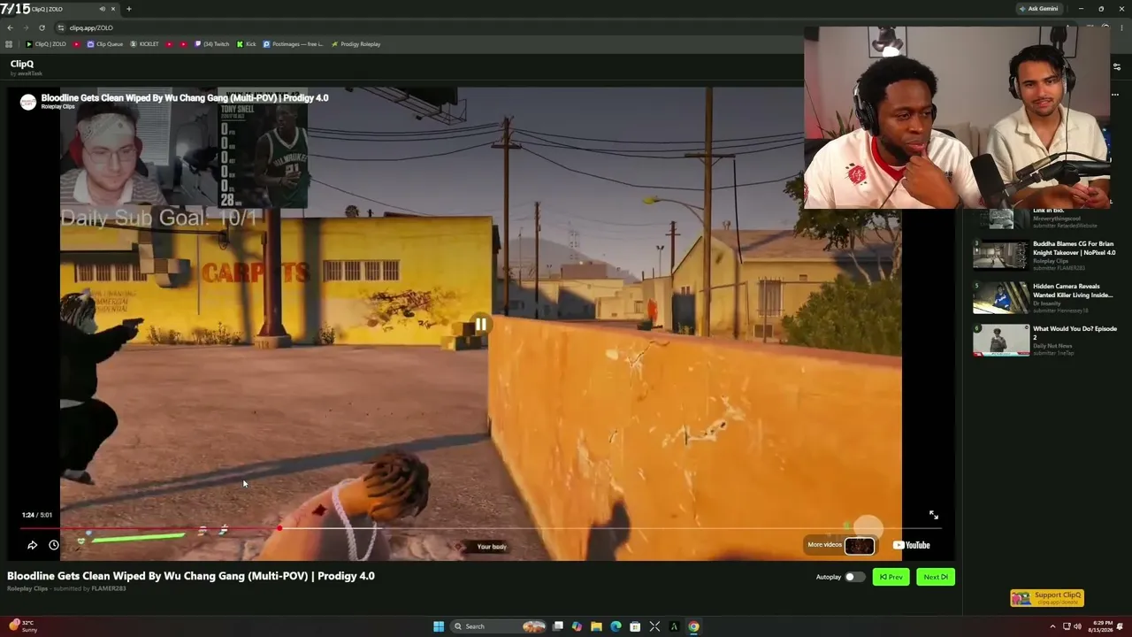This screenshot has height=637, width=1132.
Task: Select queue clip 'Buddha Blames CG For Brian Knight'
Action: tap(1073, 248)
